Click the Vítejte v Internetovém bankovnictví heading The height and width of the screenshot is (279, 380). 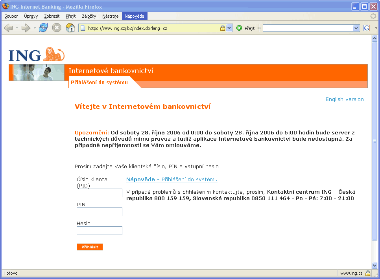[x=142, y=106]
